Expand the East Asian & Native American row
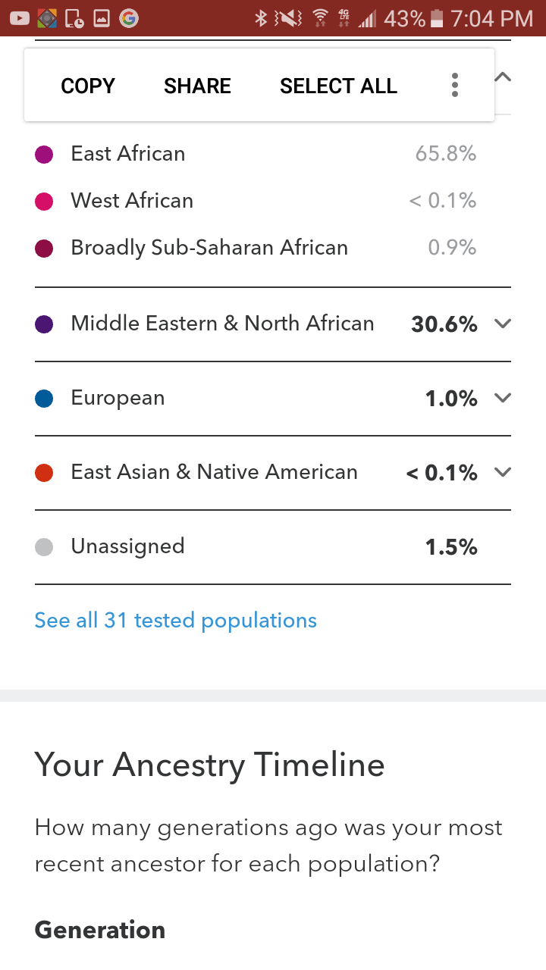Image resolution: width=546 pixels, height=970 pixels. click(x=502, y=472)
